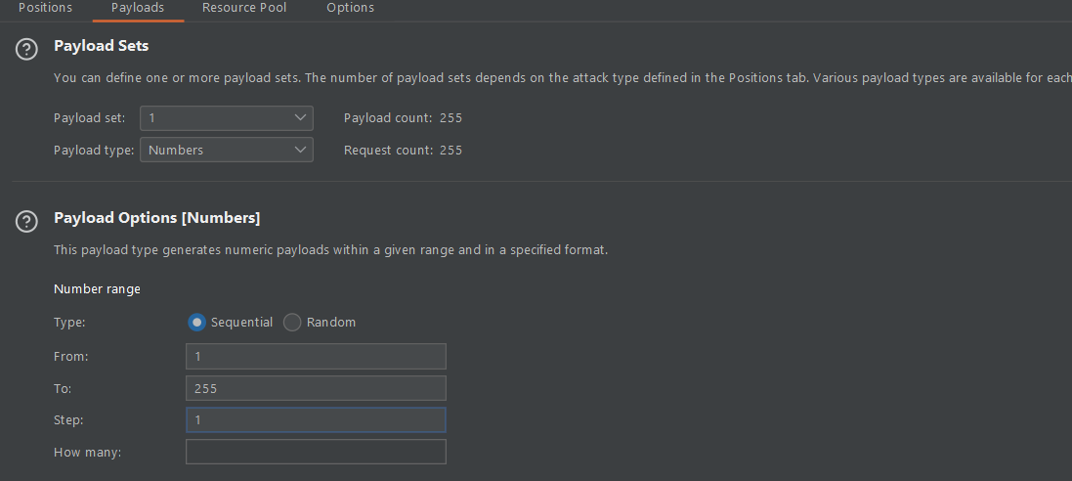Viewport: 1072px width, 481px height.
Task: Click the Number range label
Action: point(97,289)
